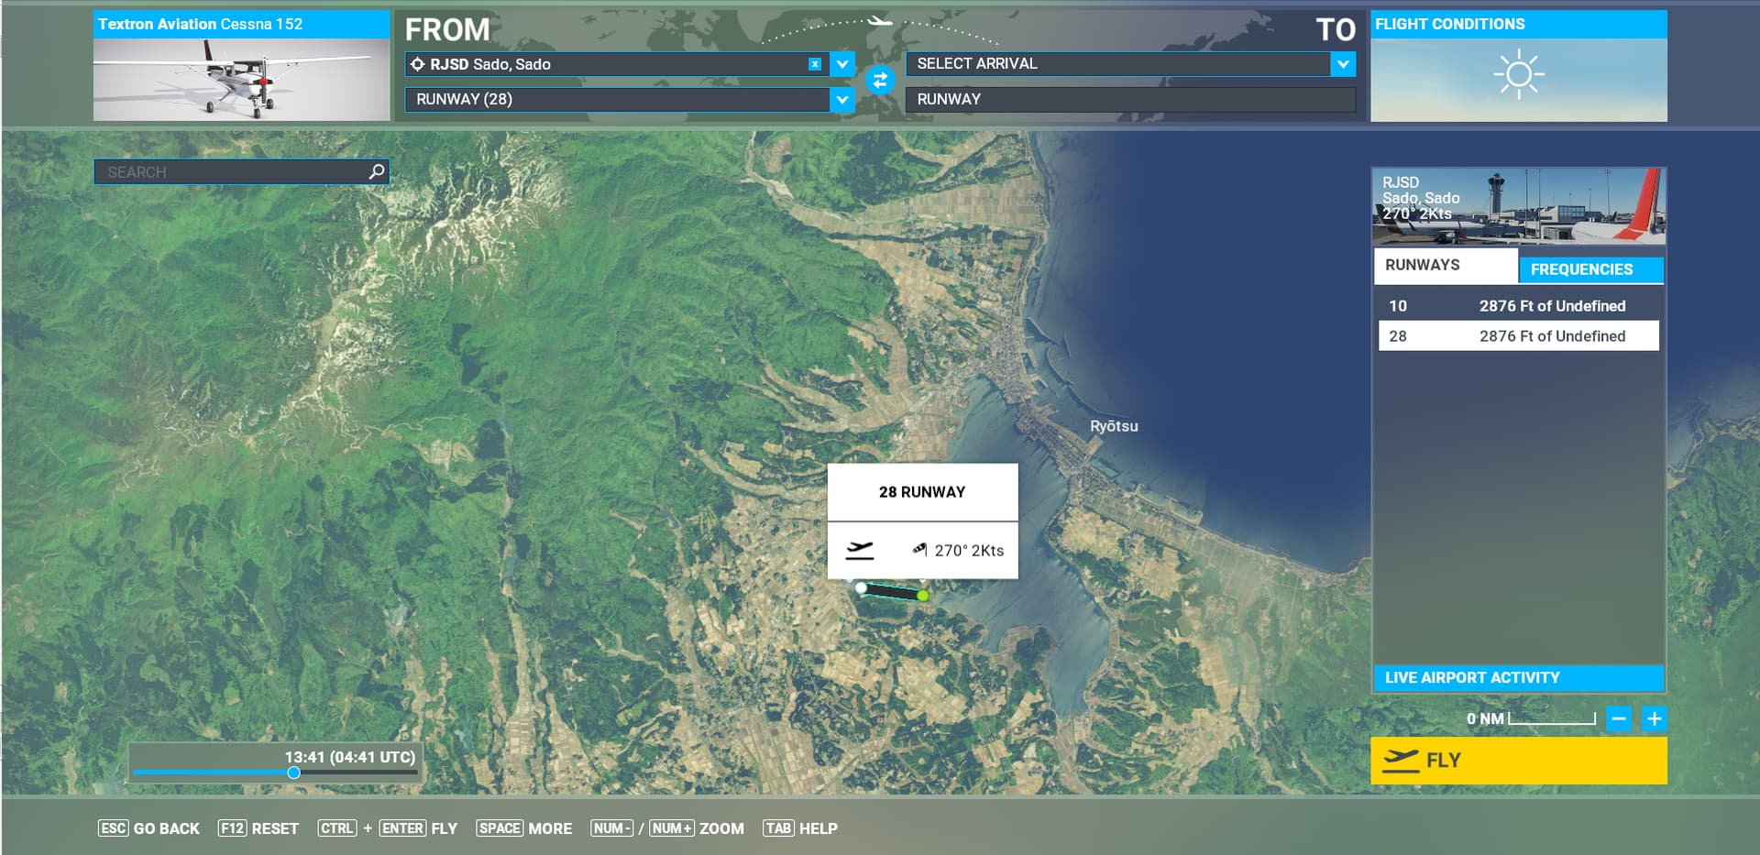Open Live Airport Activity panel
The image size is (1760, 855).
click(1517, 677)
